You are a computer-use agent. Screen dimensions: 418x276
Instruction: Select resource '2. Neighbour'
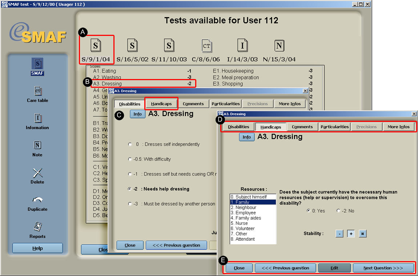click(x=253, y=207)
